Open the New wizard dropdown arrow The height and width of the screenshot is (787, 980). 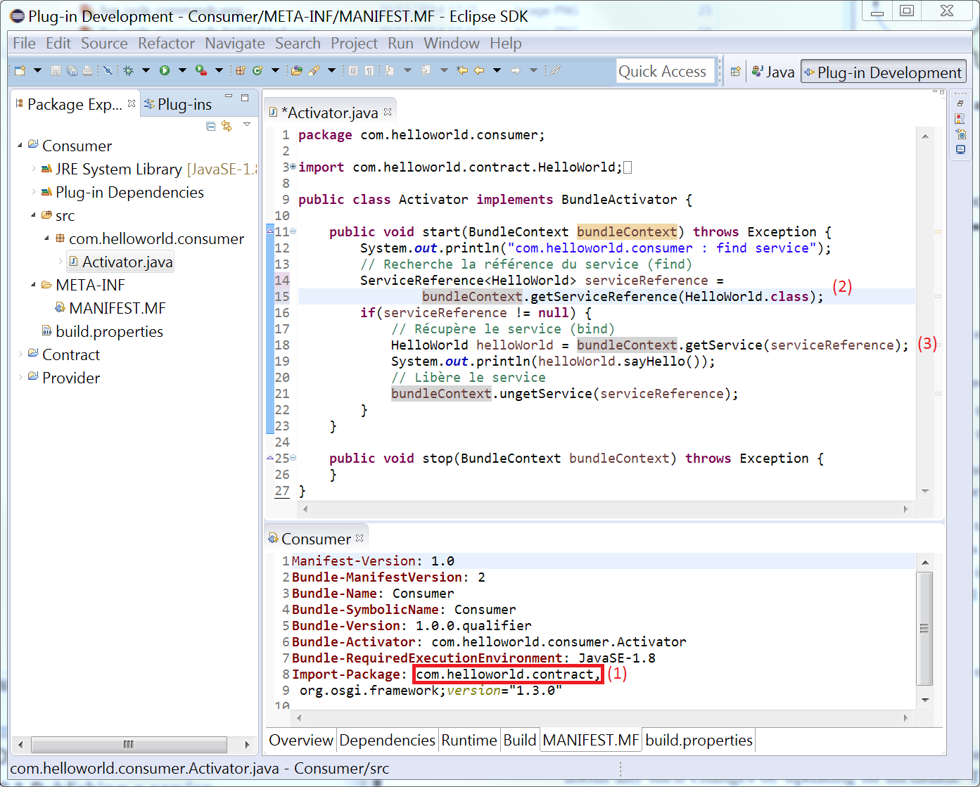(x=37, y=70)
